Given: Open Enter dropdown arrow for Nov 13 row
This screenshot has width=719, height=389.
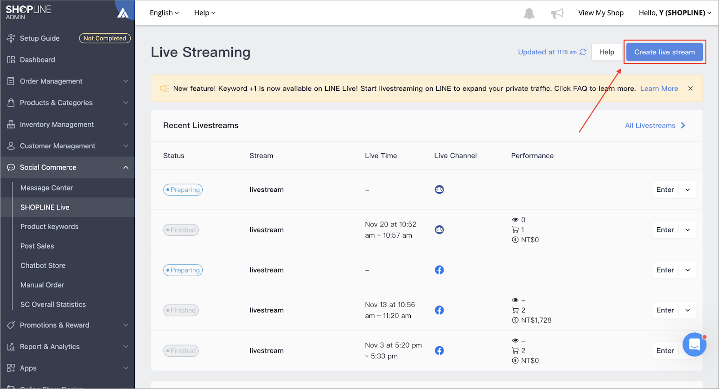Looking at the screenshot, I should click(x=688, y=310).
